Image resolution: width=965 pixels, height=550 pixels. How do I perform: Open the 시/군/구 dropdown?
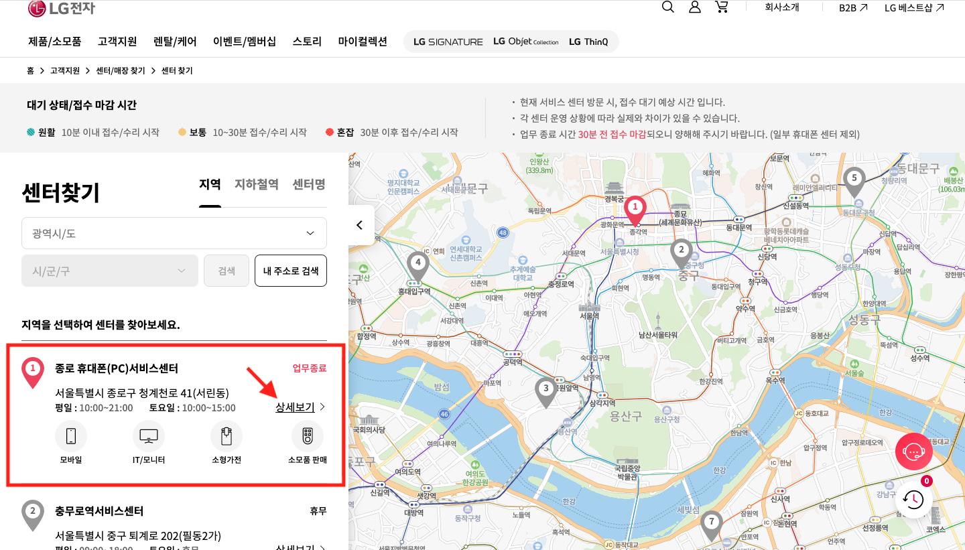point(109,271)
